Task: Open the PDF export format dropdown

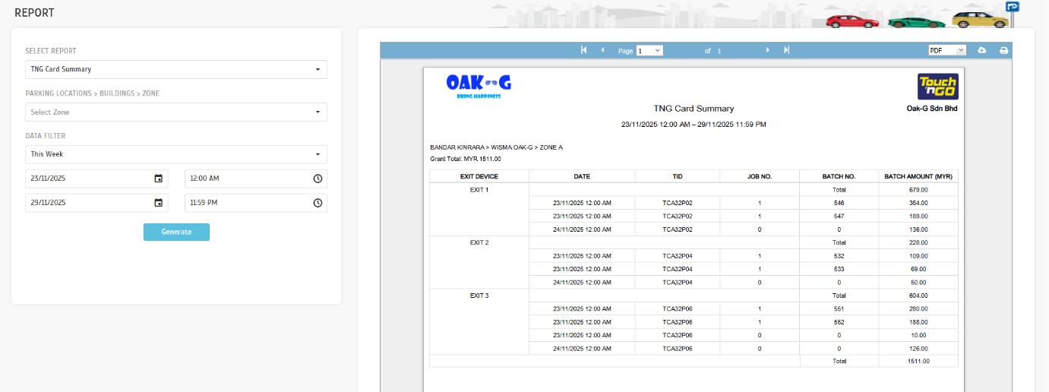Action: pos(946,50)
